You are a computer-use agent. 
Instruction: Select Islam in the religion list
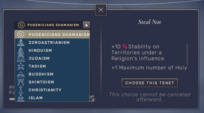pos(52,98)
